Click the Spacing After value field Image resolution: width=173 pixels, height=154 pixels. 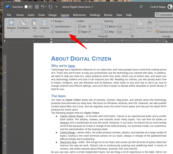pos(123,32)
